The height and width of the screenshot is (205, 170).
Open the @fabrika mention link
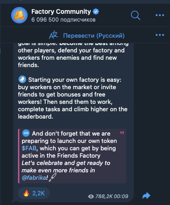click(x=34, y=178)
